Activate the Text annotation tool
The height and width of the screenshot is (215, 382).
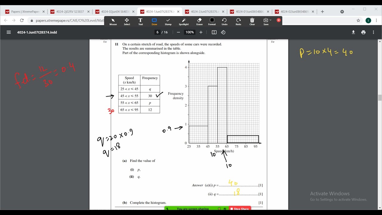(141, 21)
